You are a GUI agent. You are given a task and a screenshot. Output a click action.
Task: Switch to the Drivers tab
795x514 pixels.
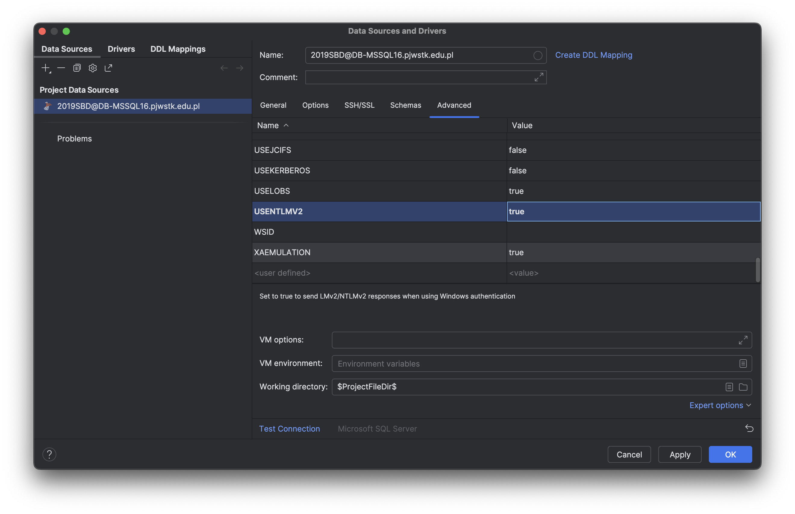click(121, 49)
